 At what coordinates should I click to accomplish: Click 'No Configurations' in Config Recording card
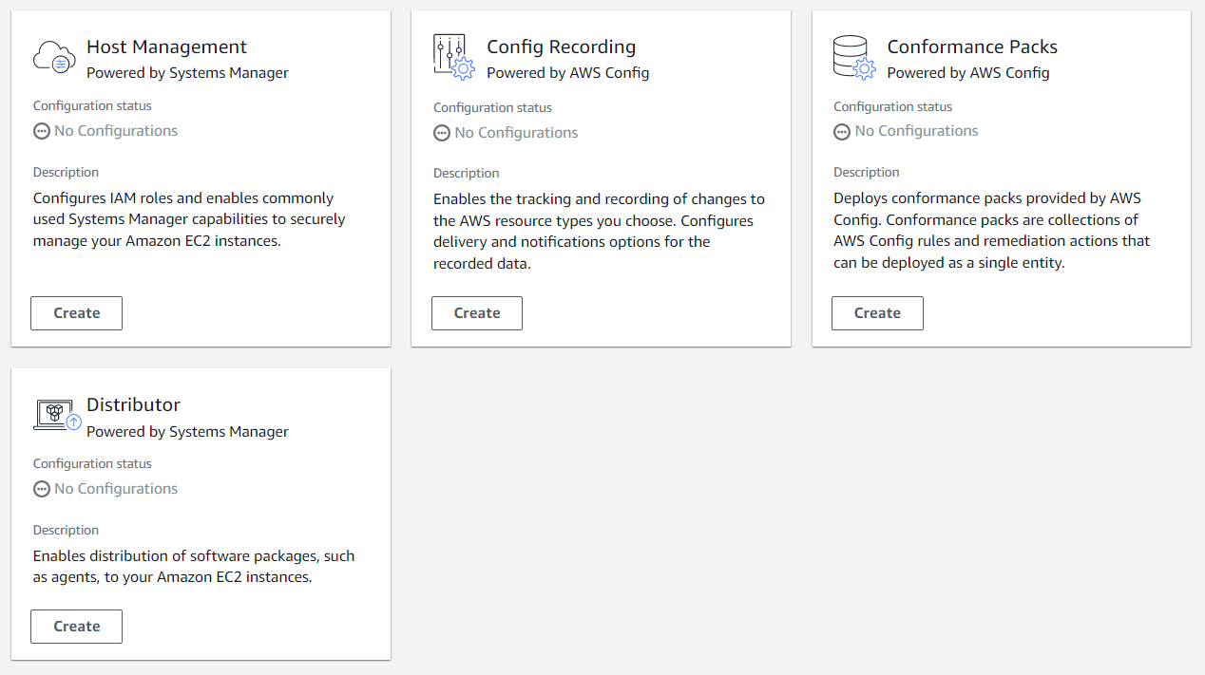coord(516,133)
